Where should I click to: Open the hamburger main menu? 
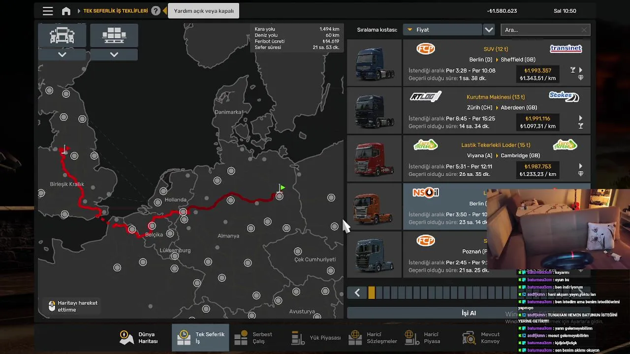point(48,11)
